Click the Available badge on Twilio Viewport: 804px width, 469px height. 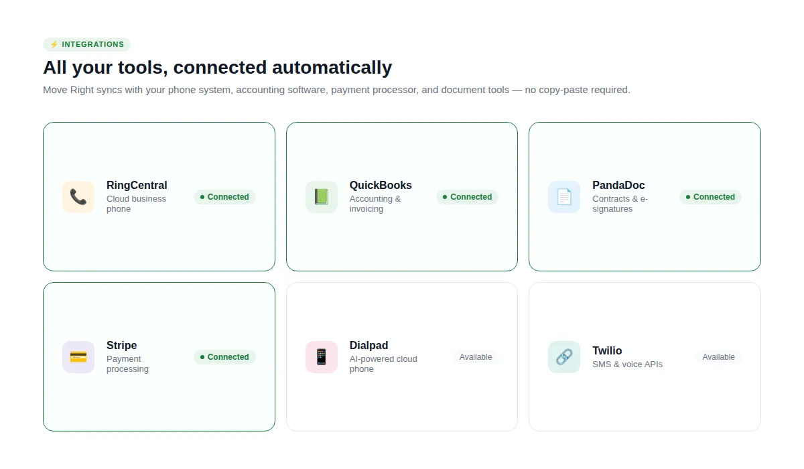coord(718,356)
